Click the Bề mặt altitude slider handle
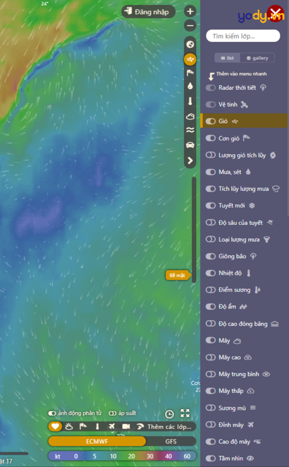 point(178,276)
